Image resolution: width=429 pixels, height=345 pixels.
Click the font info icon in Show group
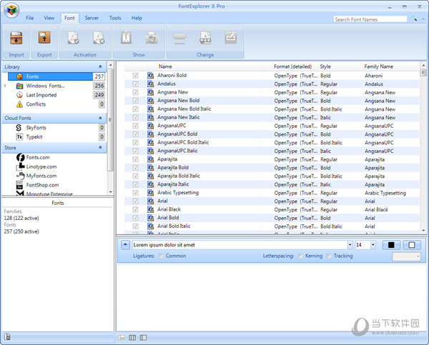coord(126,38)
